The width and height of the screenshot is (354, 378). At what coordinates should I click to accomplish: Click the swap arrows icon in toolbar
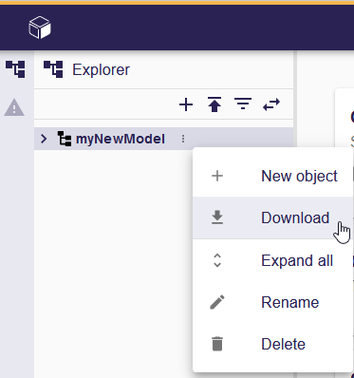point(271,104)
